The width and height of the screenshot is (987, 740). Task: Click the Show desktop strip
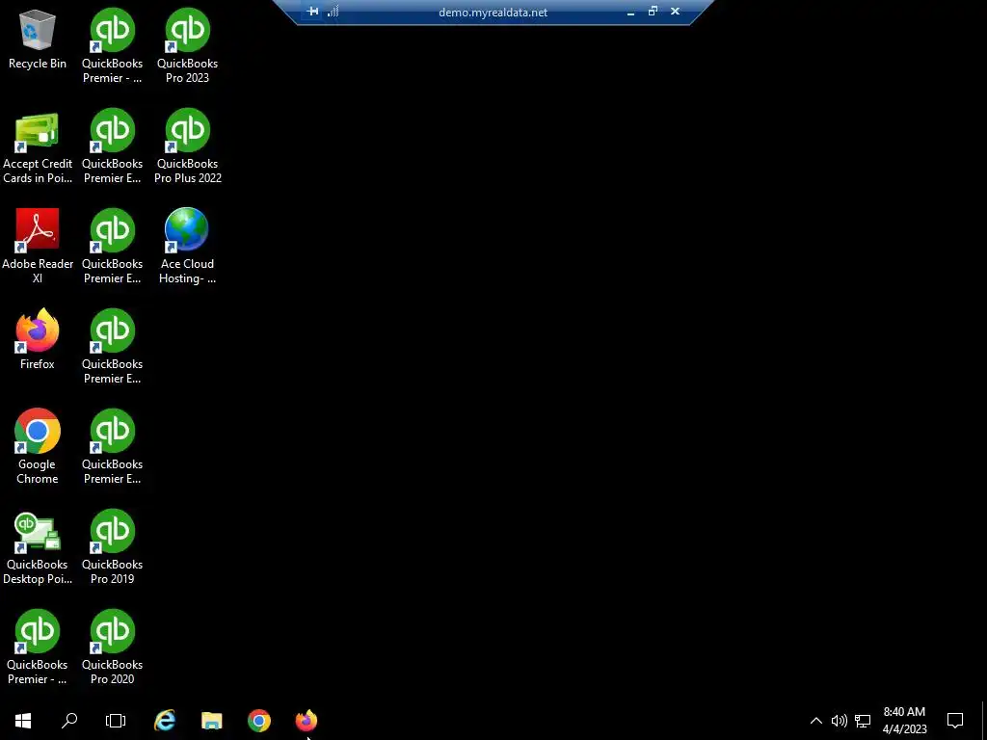click(x=984, y=721)
